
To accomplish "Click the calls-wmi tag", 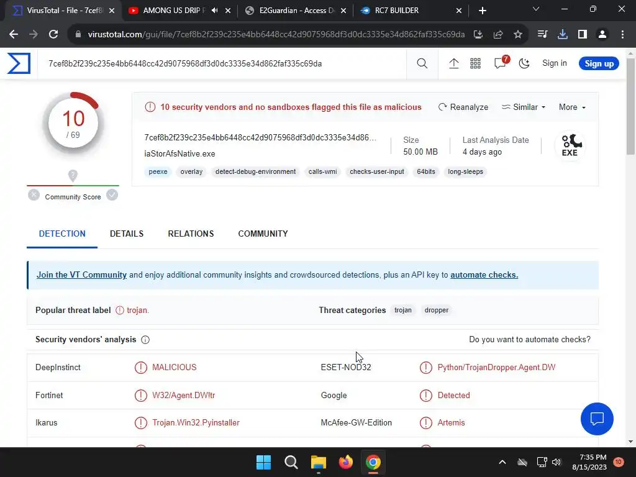I will pos(322,171).
